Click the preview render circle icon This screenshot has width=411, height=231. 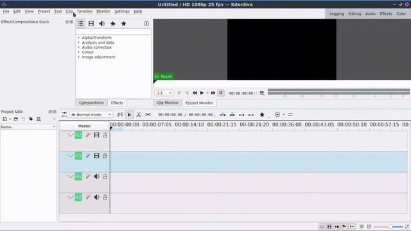277,115
